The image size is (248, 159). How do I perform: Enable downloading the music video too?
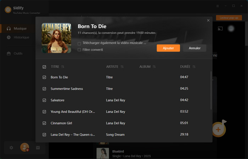point(79,43)
